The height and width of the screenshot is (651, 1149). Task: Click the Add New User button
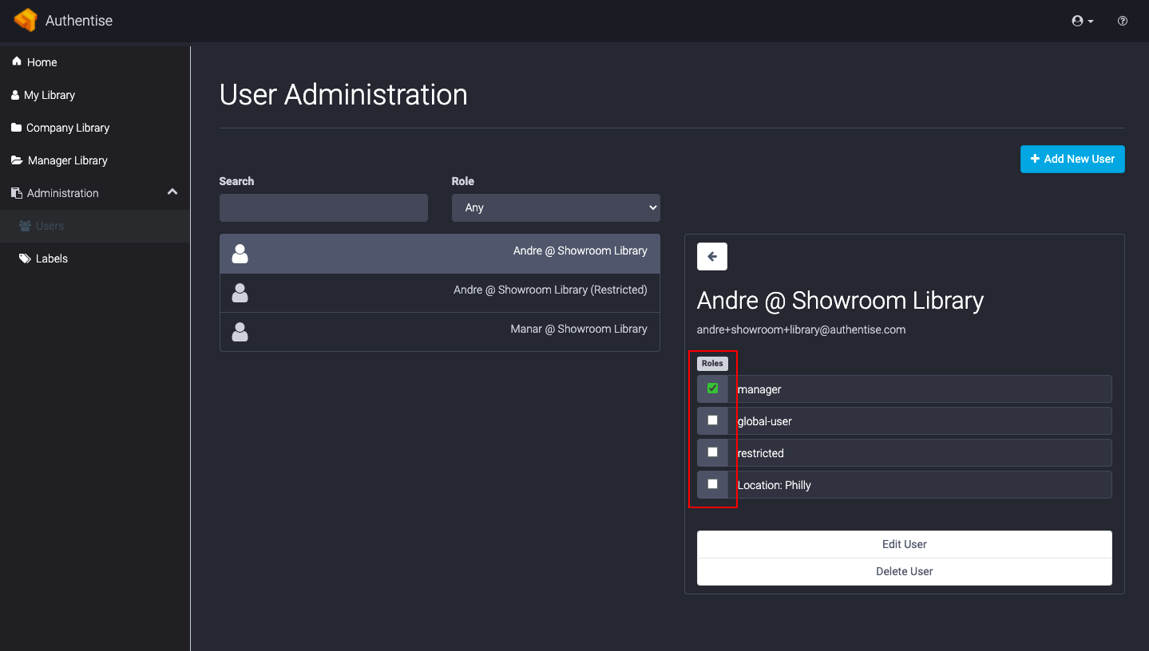[1072, 159]
